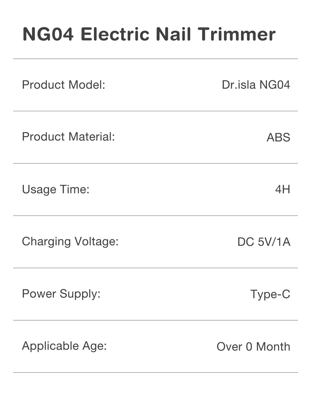Click the Type-C value
This screenshot has height=396, width=311.
[x=270, y=294]
